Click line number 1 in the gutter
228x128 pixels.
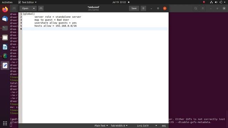[x=21, y=14]
